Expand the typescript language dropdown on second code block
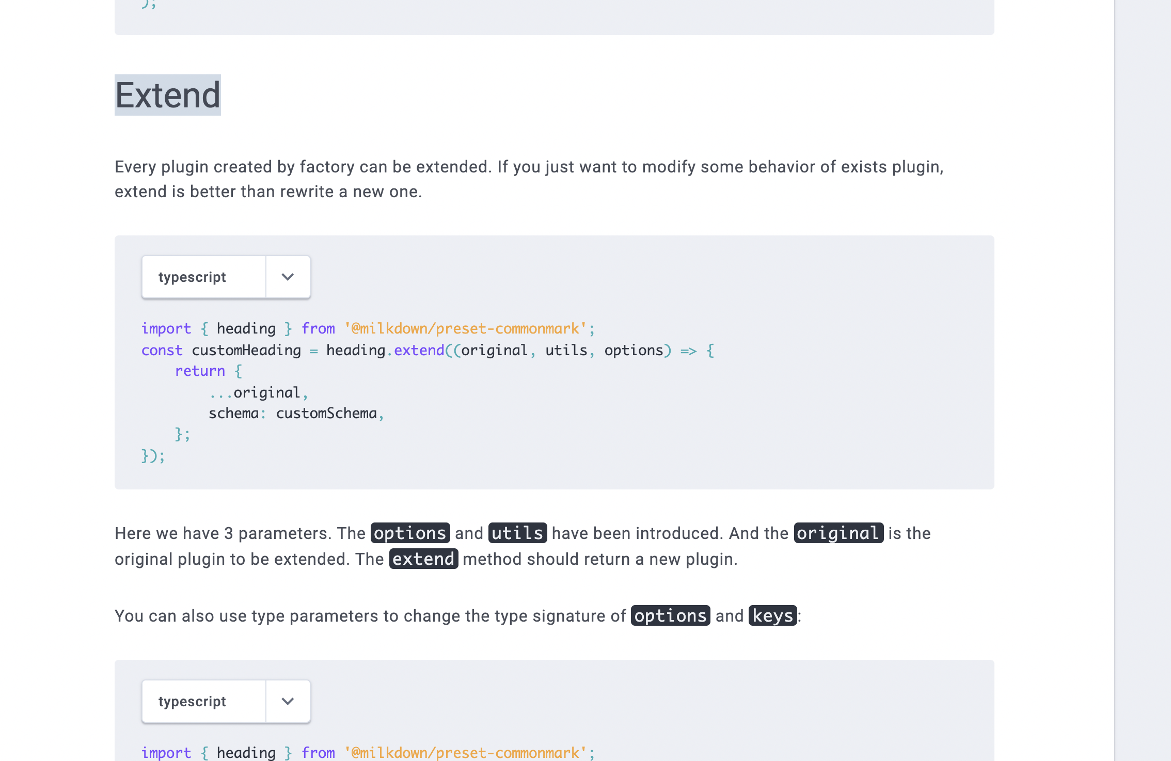Image resolution: width=1171 pixels, height=761 pixels. click(x=288, y=701)
